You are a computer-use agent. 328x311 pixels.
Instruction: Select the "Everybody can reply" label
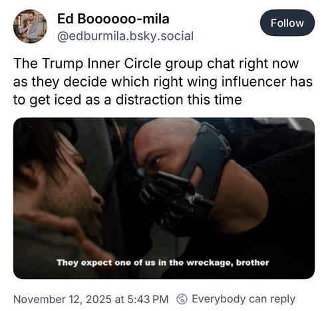244,299
